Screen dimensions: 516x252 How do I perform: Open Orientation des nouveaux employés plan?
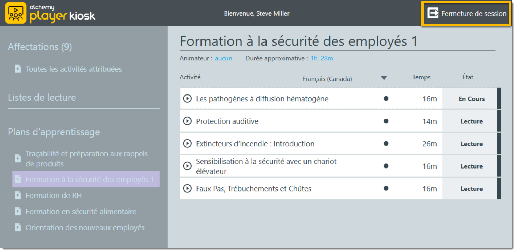pos(85,228)
